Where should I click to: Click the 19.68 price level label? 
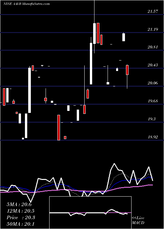[x=153, y=101]
